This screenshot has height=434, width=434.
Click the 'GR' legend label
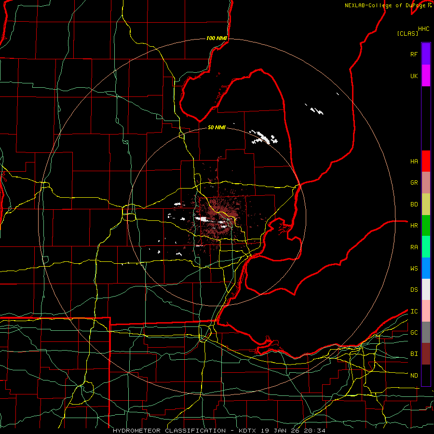(x=414, y=183)
